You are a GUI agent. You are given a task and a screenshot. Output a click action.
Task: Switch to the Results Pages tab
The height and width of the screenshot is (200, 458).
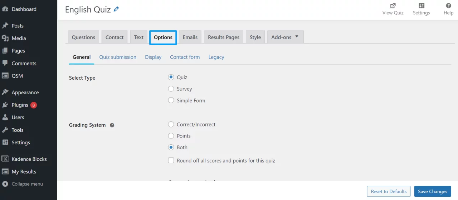coord(224,37)
